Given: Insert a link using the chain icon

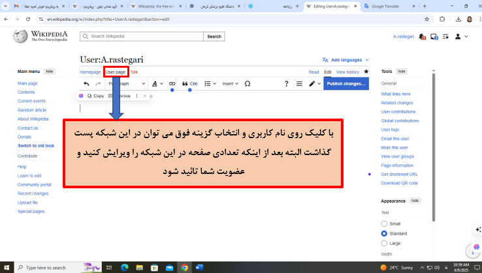Looking at the screenshot, I should pos(172,83).
